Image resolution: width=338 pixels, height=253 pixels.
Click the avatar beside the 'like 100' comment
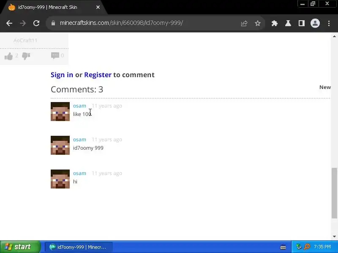(x=60, y=111)
